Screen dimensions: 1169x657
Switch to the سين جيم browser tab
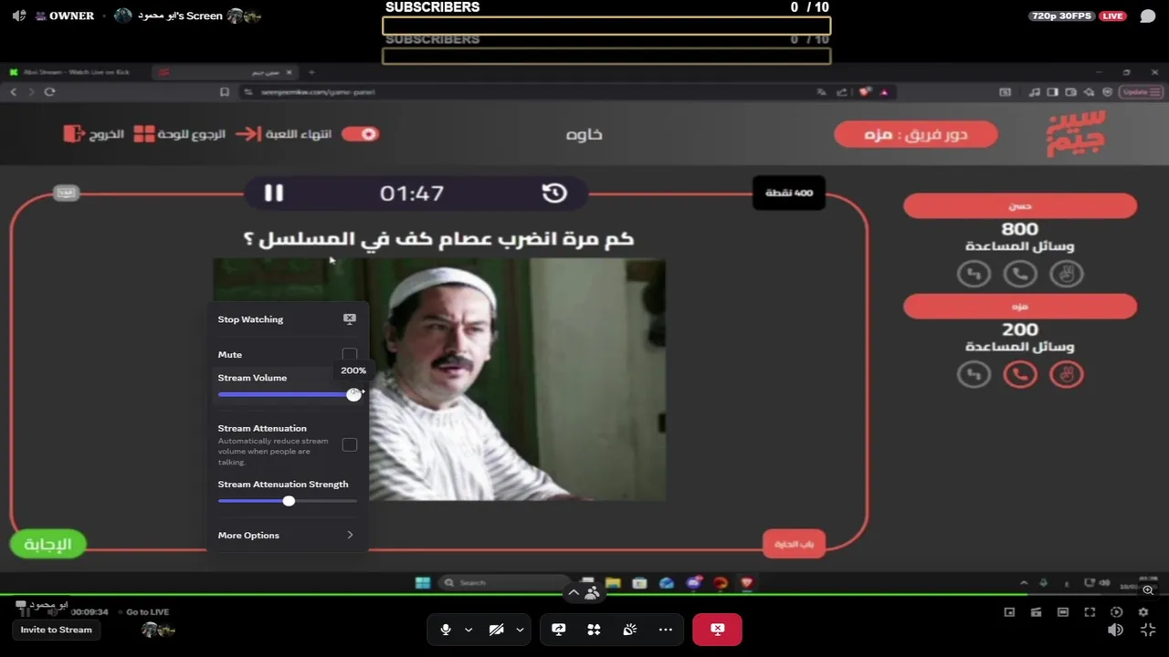coord(225,72)
